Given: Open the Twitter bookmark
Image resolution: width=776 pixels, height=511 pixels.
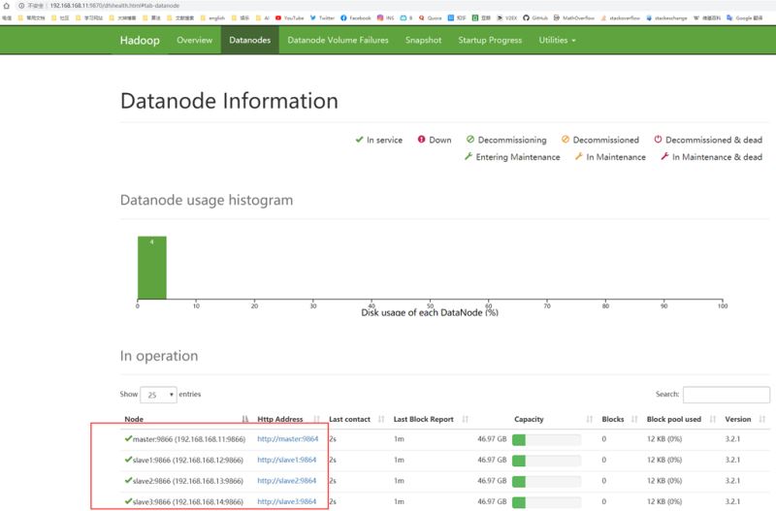Looking at the screenshot, I should tap(322, 17).
